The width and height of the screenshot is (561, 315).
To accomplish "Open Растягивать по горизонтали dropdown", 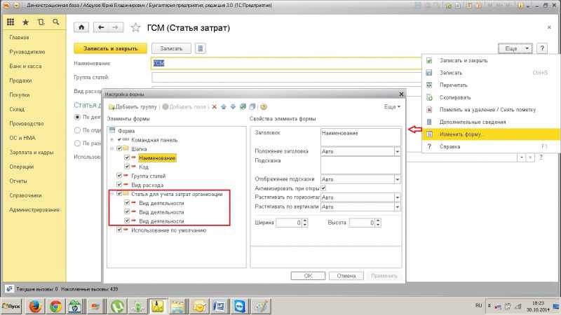I will pyautogui.click(x=397, y=197).
